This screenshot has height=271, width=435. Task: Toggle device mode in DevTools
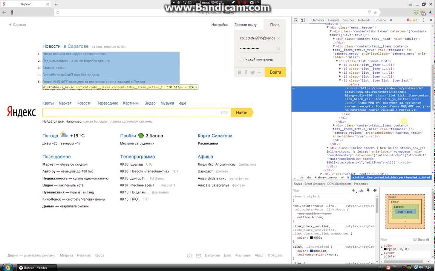coord(303,20)
